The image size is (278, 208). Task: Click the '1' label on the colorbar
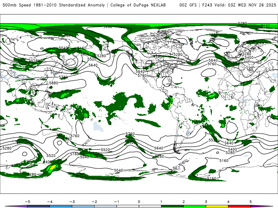pos(161,202)
